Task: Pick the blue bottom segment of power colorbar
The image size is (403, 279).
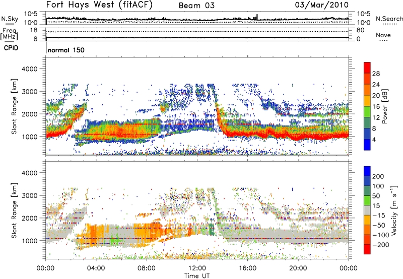Action: tap(367, 145)
